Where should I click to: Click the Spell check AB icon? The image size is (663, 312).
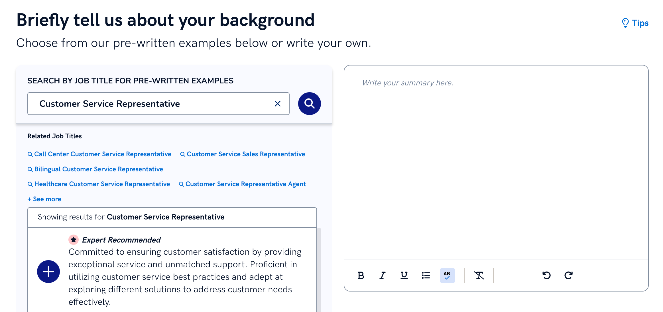tap(447, 275)
